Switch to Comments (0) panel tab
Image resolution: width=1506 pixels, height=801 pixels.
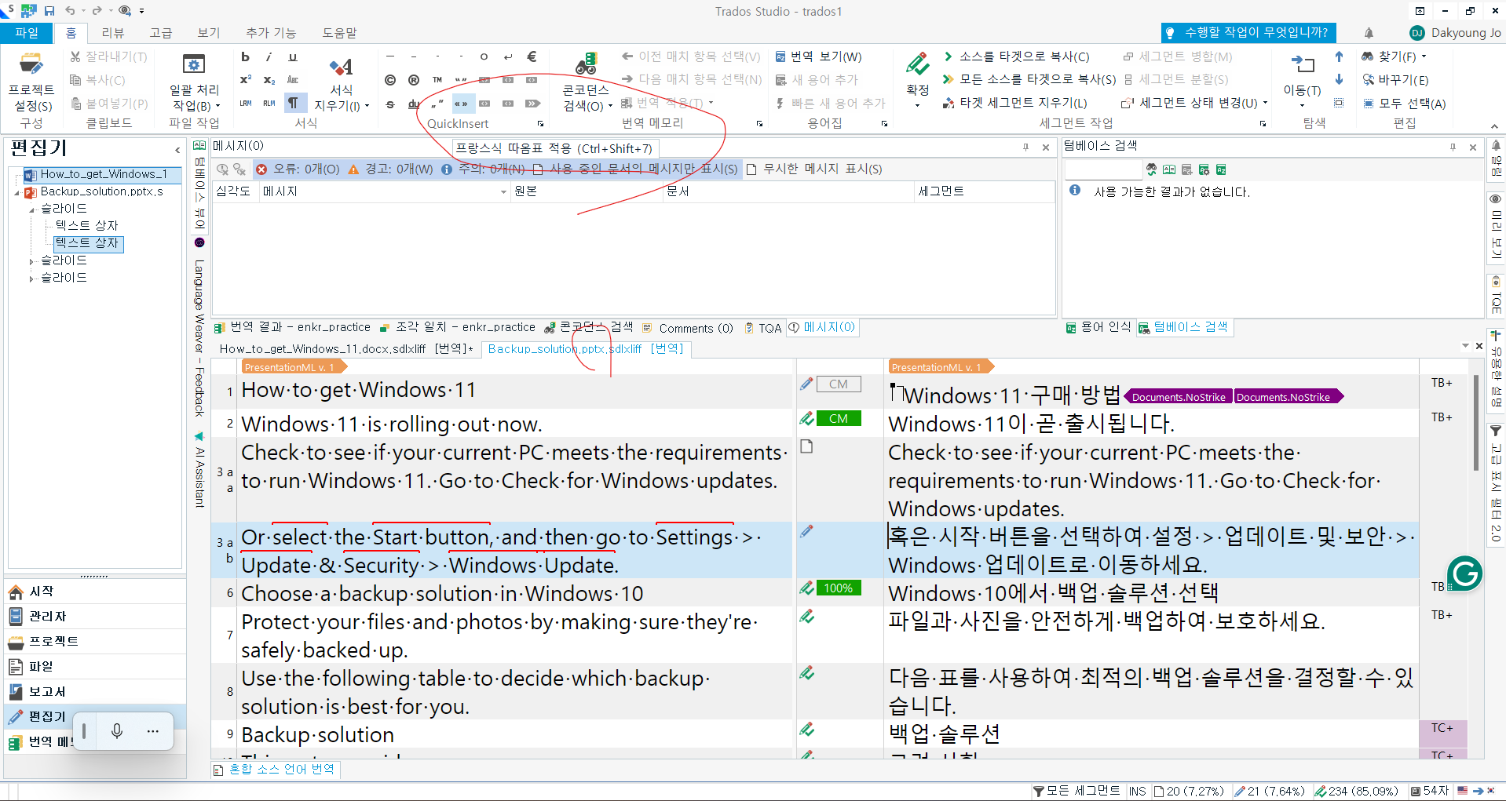[x=689, y=328]
